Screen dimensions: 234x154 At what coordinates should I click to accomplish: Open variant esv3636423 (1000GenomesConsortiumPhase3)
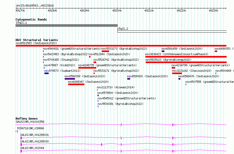point(177,54)
